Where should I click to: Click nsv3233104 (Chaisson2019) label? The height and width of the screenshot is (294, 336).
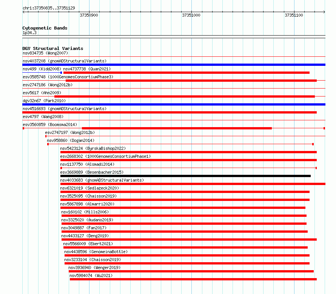[92, 260]
